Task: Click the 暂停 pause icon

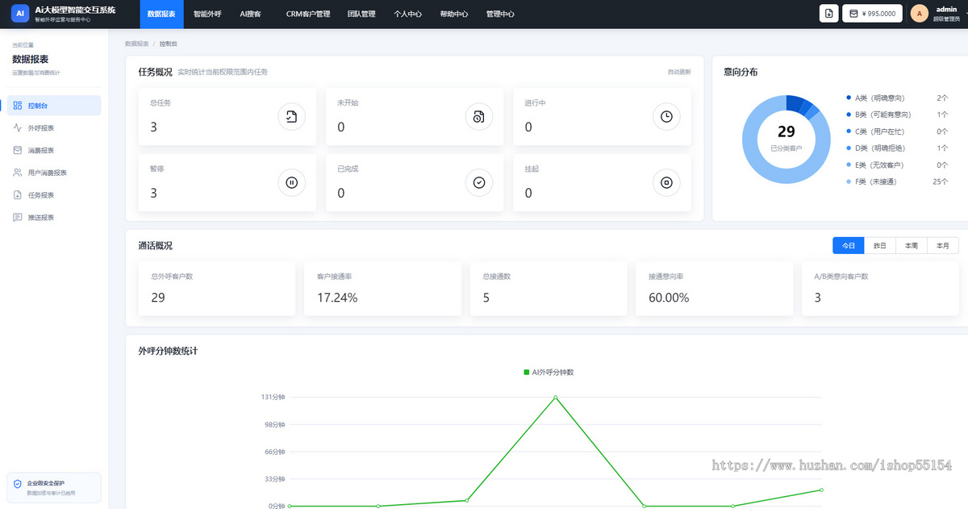Action: pyautogui.click(x=291, y=183)
